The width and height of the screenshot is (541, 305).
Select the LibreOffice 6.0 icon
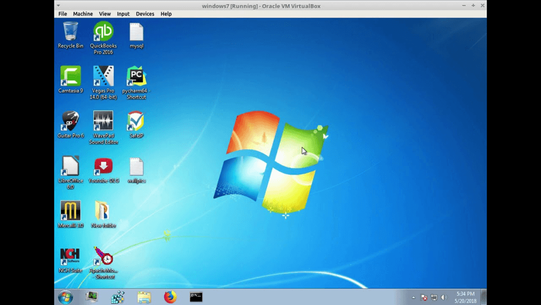pyautogui.click(x=70, y=167)
